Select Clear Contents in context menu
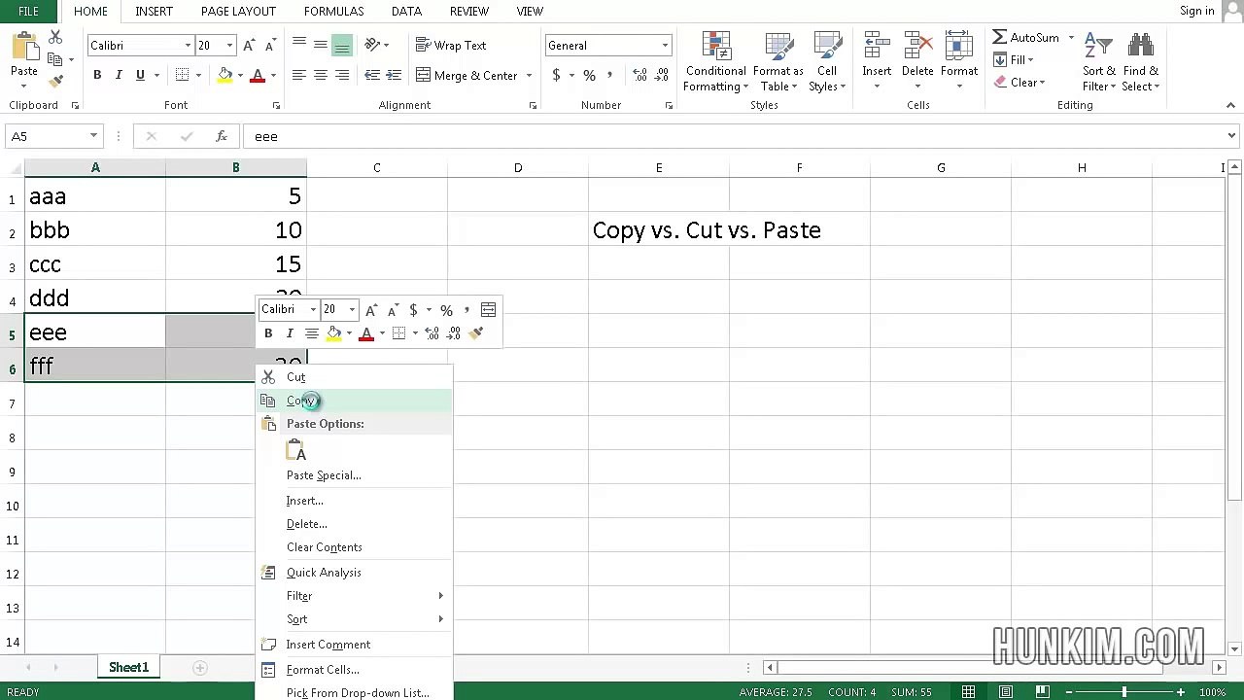The image size is (1244, 700). [355, 547]
